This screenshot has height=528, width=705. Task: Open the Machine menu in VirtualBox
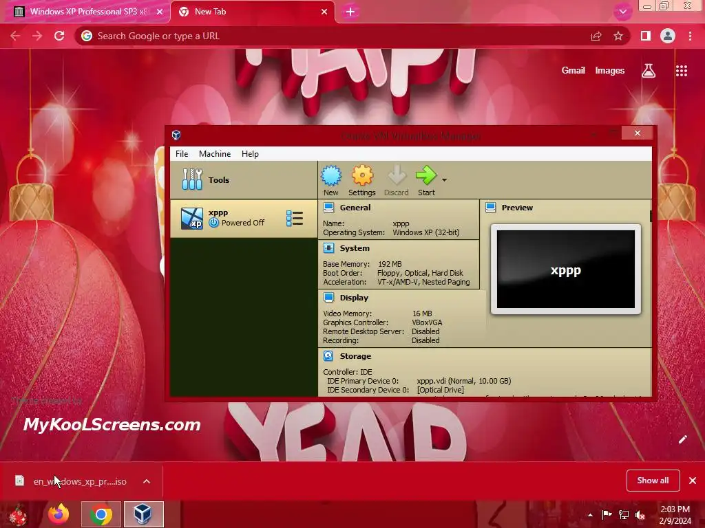215,153
